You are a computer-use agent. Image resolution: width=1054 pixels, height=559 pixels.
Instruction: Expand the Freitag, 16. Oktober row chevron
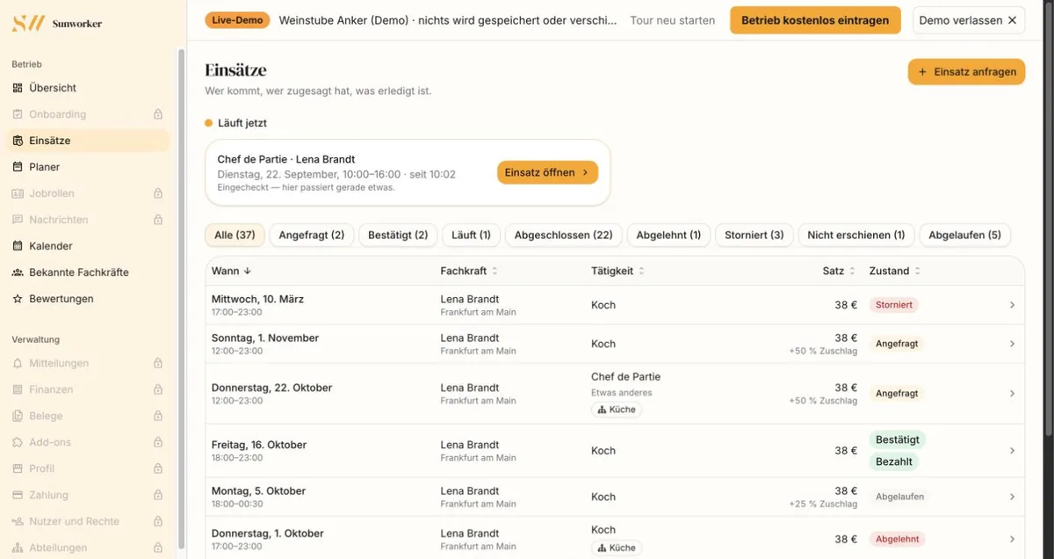pos(1012,451)
